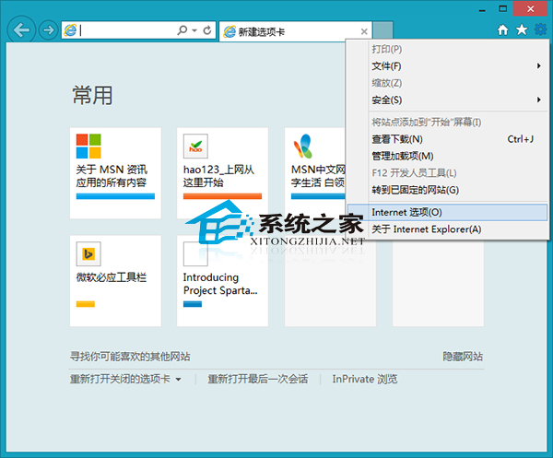
Task: Click the yellow usage bar on 微软必应工具栏 tile
Action: (x=86, y=304)
